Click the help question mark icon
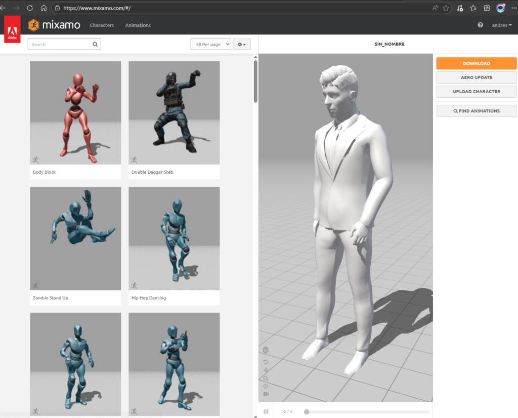The width and height of the screenshot is (518, 418). pos(480,25)
